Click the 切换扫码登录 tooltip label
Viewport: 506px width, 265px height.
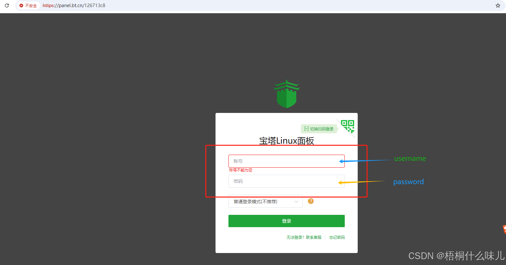(319, 129)
